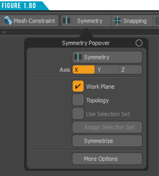This screenshot has height=176, width=159.
Task: Open More Options
Action: pyautogui.click(x=107, y=159)
